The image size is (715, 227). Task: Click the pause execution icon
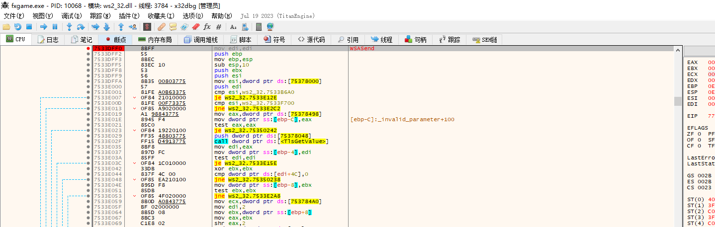(55, 27)
